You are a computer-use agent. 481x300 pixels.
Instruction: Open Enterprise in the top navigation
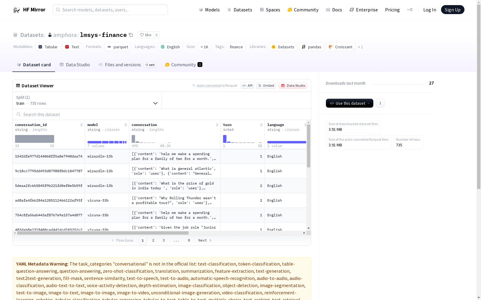(364, 10)
